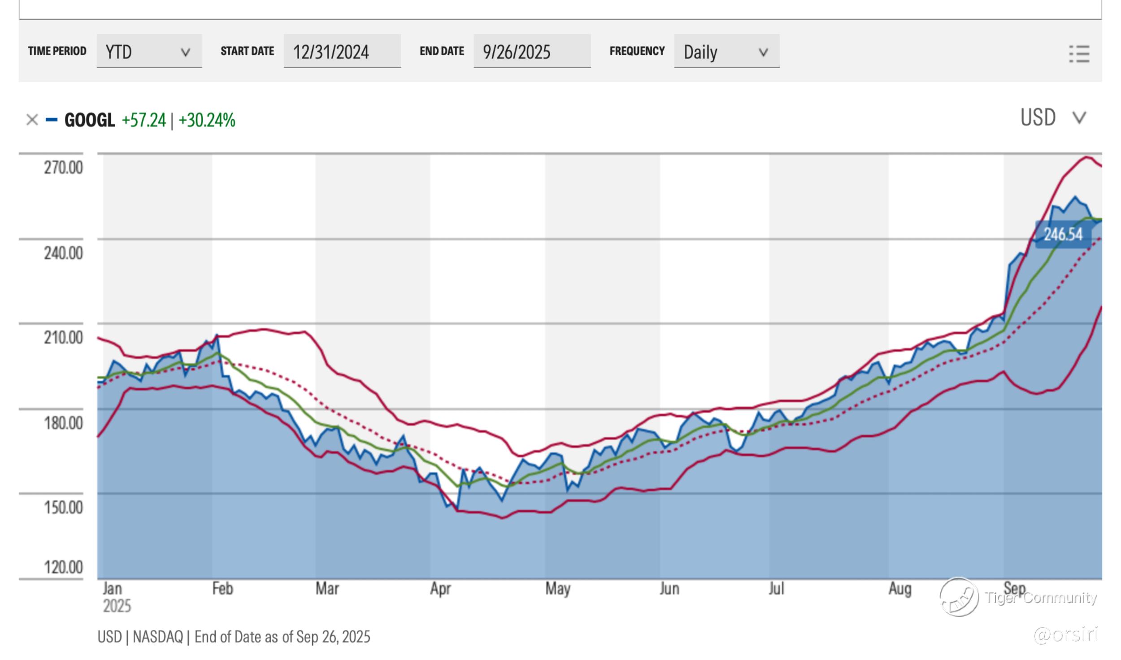
Task: Click the 150.00 price axis label
Action: pos(63,508)
